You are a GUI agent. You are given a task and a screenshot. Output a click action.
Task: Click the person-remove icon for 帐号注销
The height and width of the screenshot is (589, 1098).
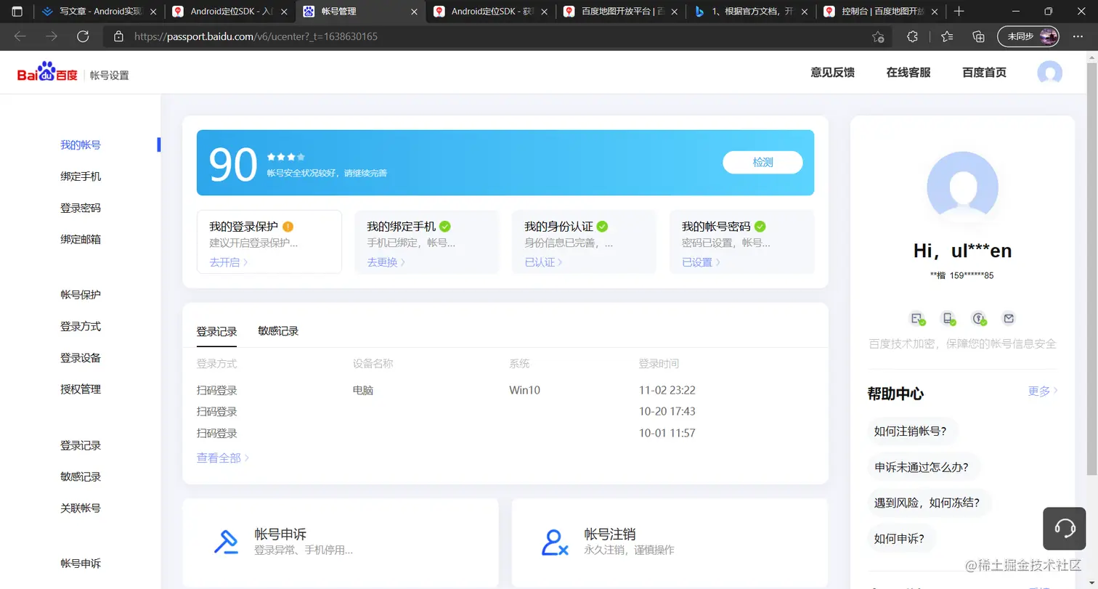click(556, 542)
